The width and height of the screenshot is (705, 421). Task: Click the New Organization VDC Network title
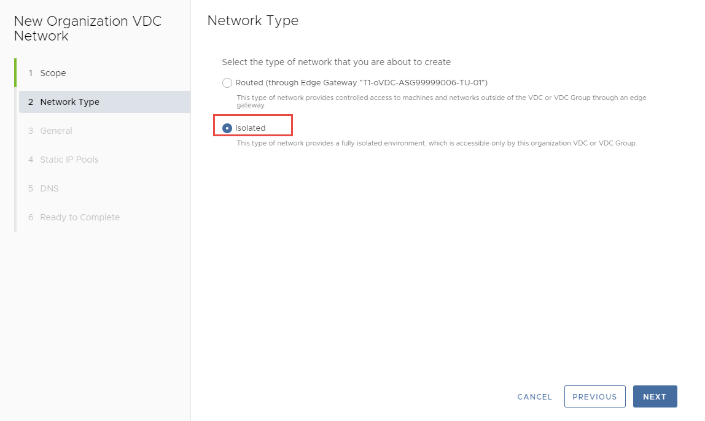click(87, 28)
